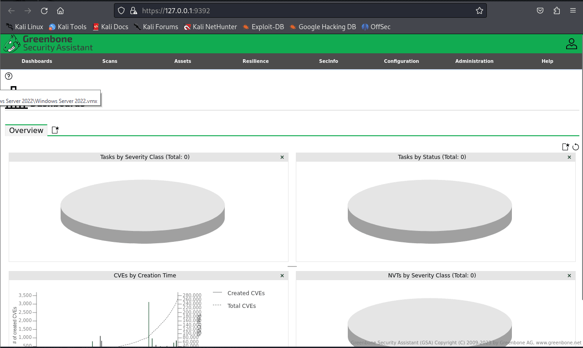This screenshot has height=348, width=583.
Task: Click the Greenbone dragon logo
Action: click(12, 44)
